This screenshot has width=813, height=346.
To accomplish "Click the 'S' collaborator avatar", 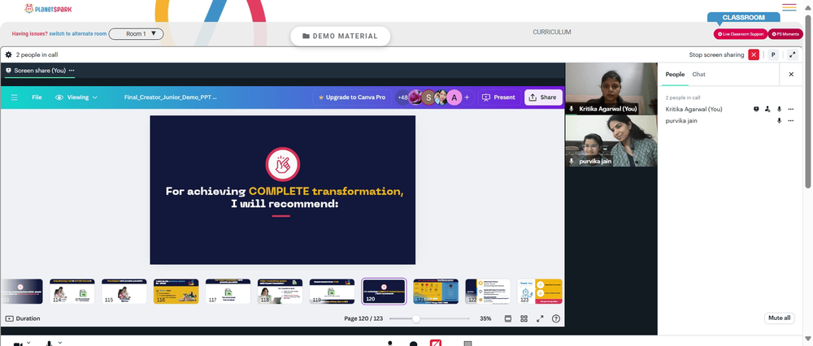I will [428, 97].
